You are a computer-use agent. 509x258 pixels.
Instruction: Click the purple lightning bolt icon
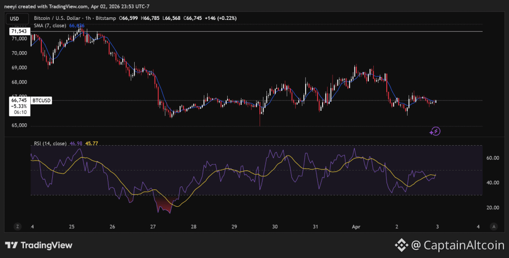click(x=435, y=131)
